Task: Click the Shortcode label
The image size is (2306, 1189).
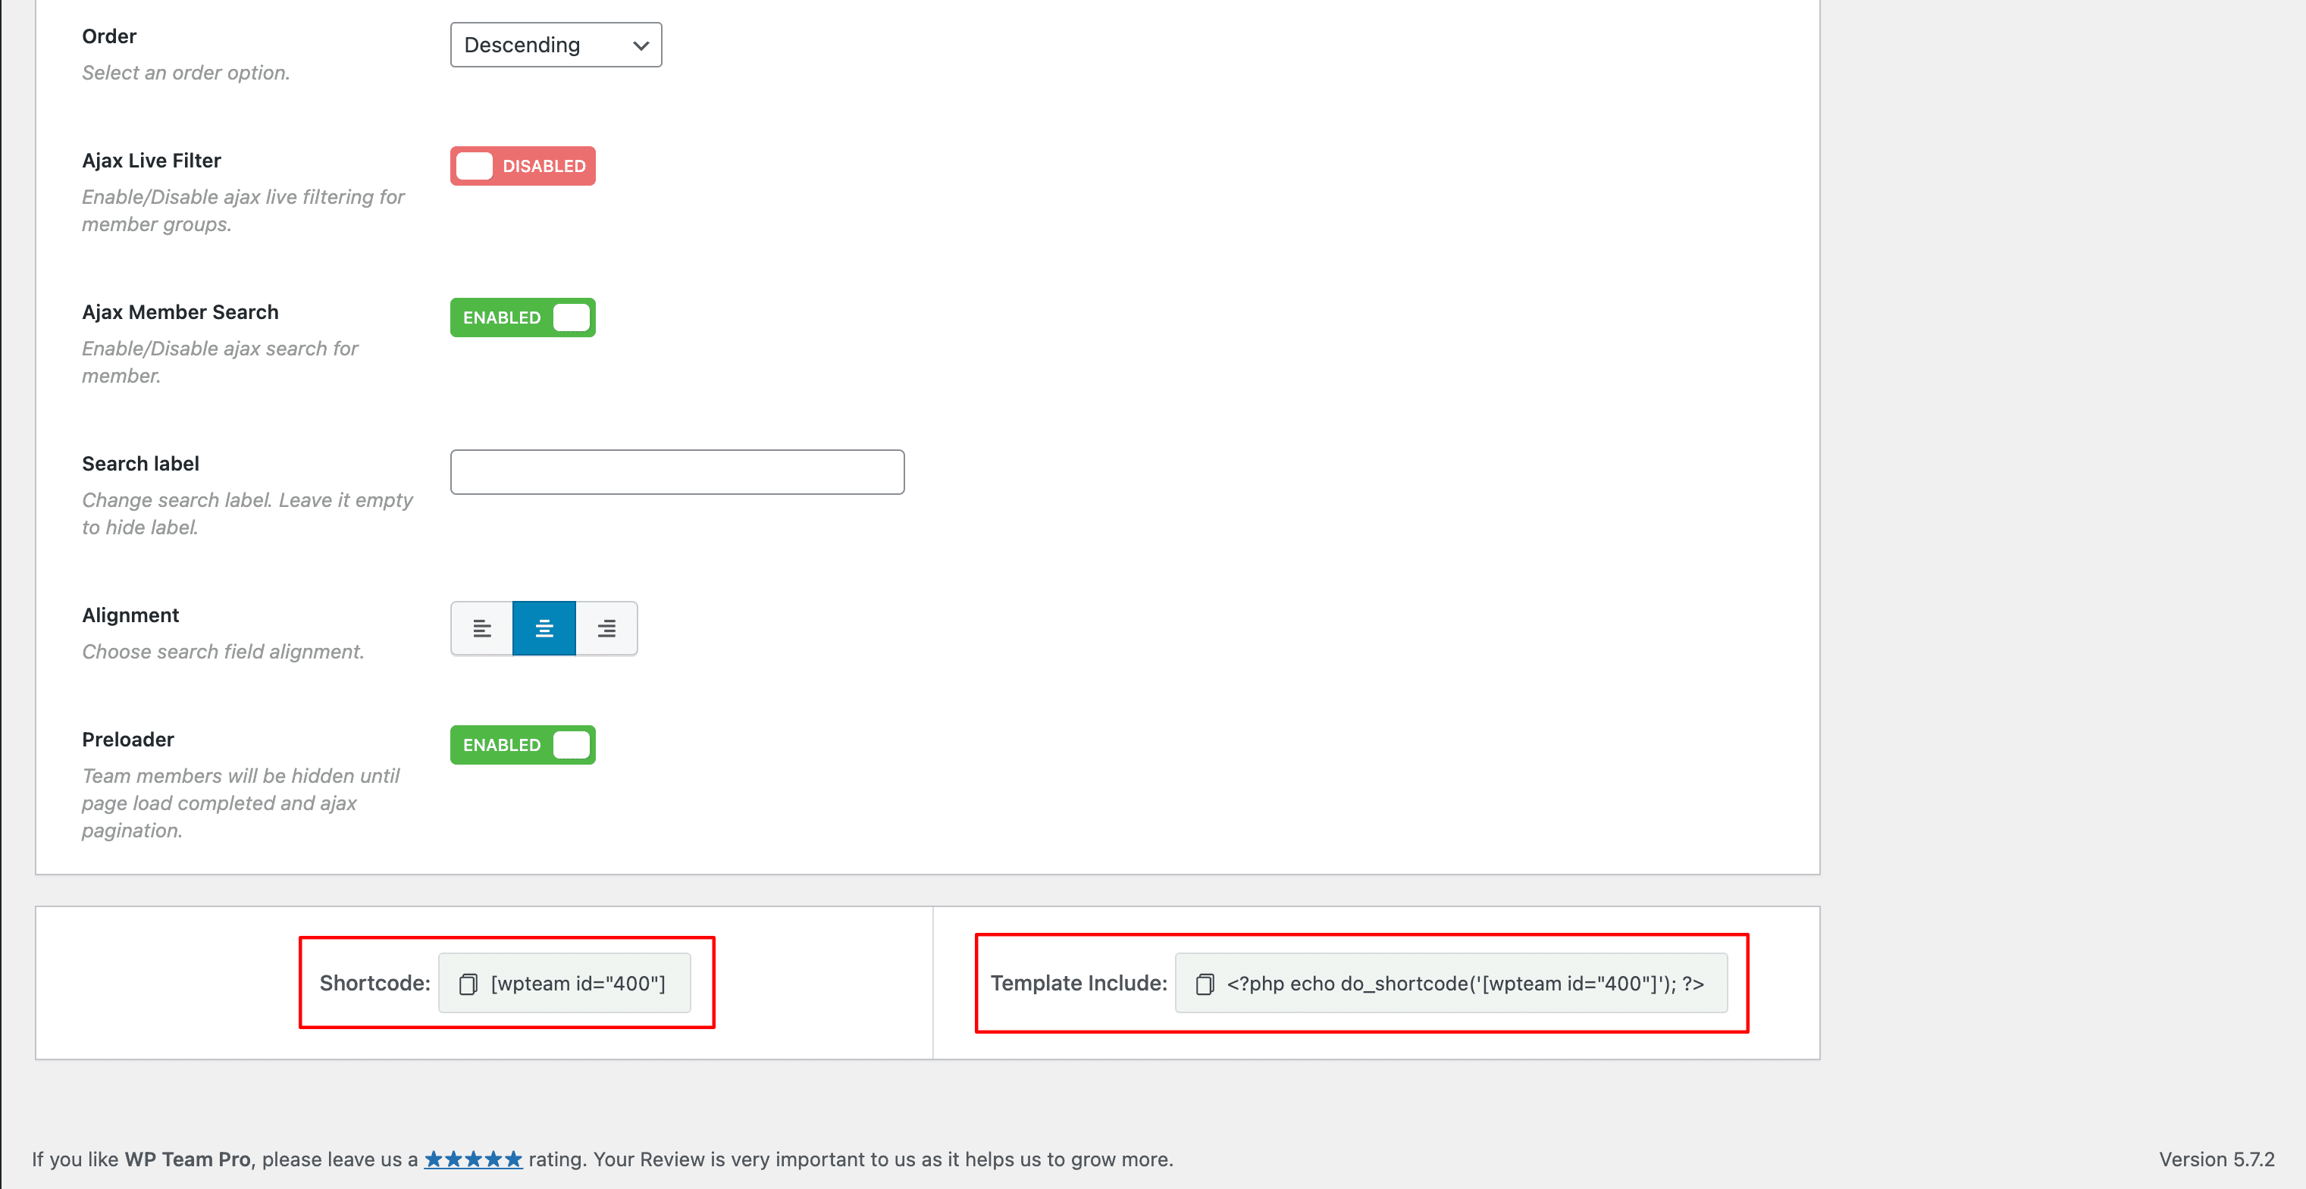Action: (x=374, y=983)
